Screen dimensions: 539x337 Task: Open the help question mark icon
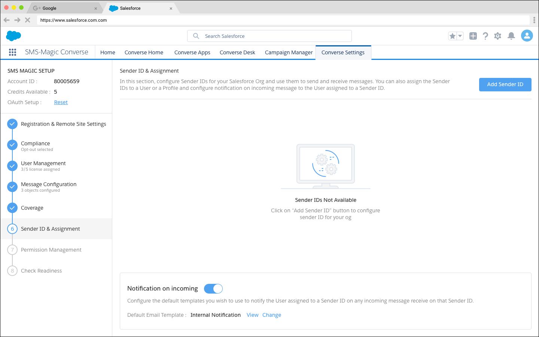point(485,36)
